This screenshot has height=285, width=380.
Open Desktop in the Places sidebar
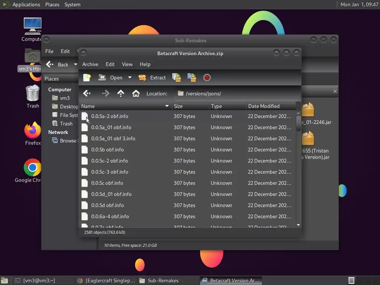click(x=65, y=107)
